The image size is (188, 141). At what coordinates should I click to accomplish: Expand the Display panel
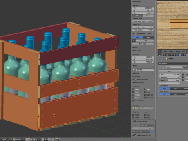pyautogui.click(x=133, y=74)
